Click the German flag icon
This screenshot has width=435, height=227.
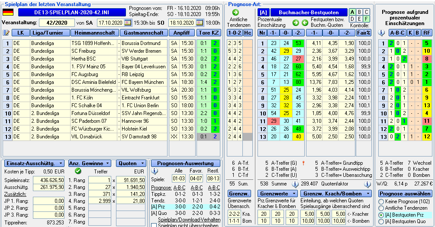point(8,13)
